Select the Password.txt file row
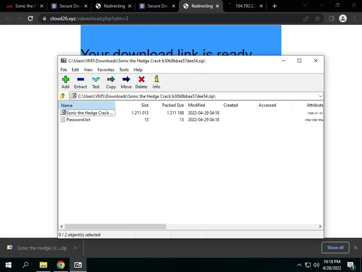 point(191,120)
